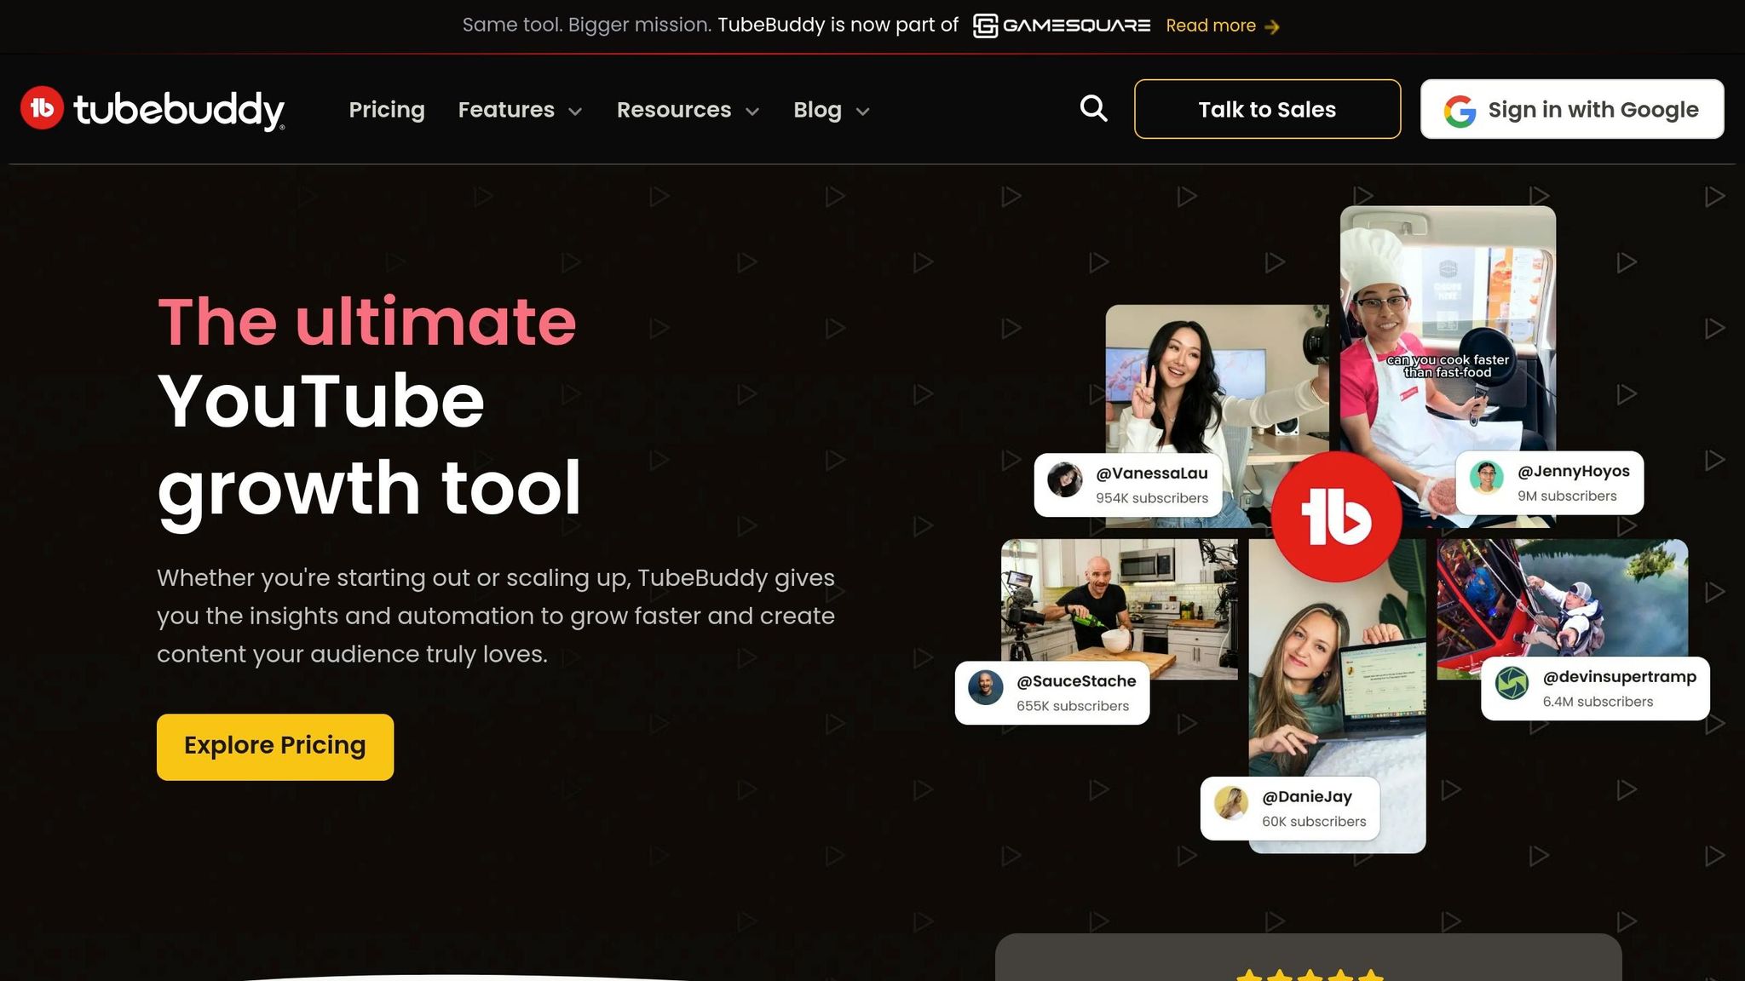Click the @SauceStache avatar icon
Viewport: 1745px width, 981px height.
[x=986, y=687]
